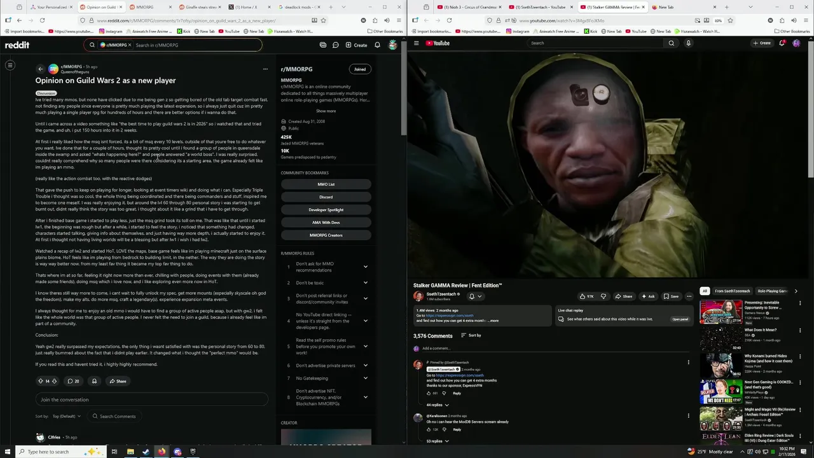Open Reddit sidebar hamburger menu
This screenshot has width=814, height=458.
coord(10,65)
